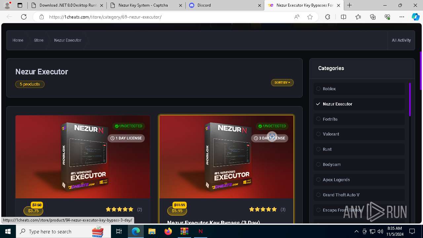Open the Collections icon
This screenshot has width=423, height=238.
point(373,17)
